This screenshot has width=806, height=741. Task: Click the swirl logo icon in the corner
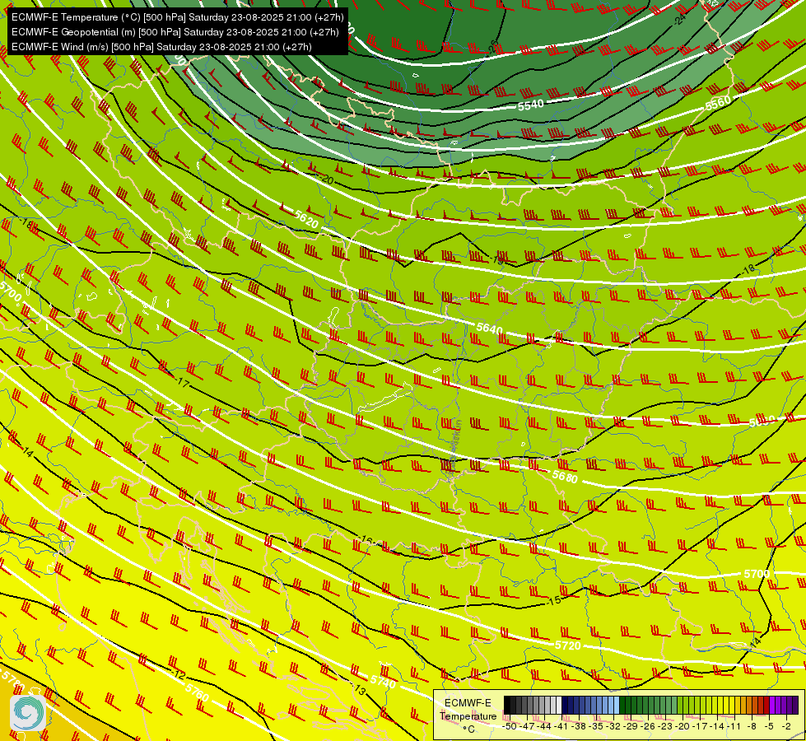pyautogui.click(x=28, y=712)
